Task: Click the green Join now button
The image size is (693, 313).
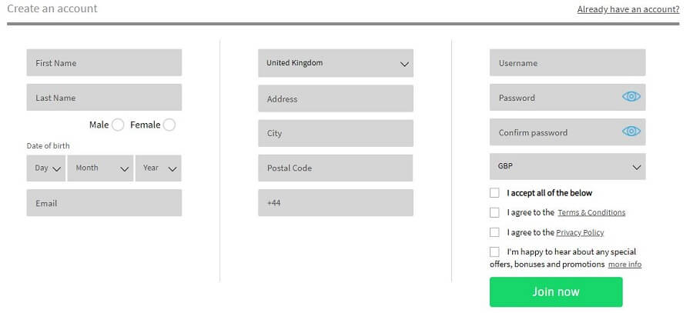Action: tap(556, 291)
